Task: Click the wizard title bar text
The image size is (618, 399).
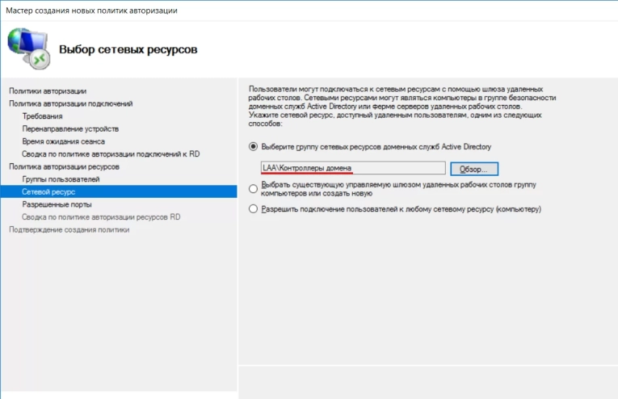Action: (x=91, y=10)
